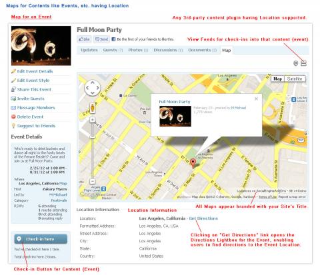Click the invite icon beside Invite Guests
The image size is (320, 275).
pyautogui.click(x=13, y=99)
